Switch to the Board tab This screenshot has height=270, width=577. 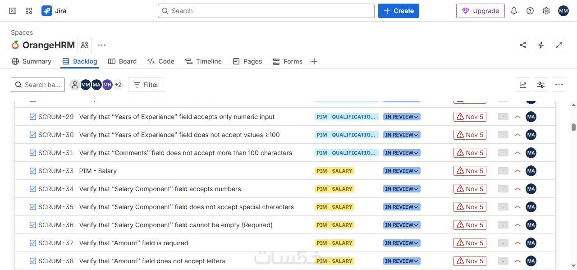(x=122, y=61)
